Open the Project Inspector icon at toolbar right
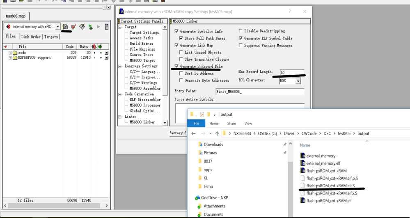 pyautogui.click(x=106, y=27)
